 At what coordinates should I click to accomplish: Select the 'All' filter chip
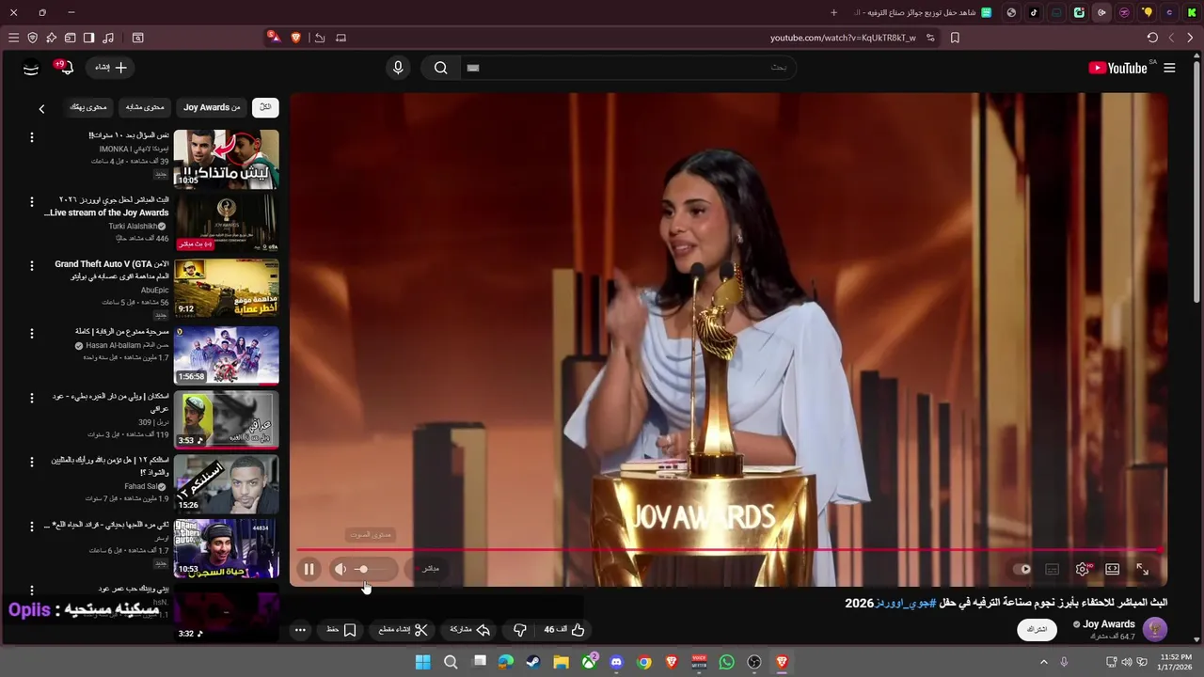265,107
